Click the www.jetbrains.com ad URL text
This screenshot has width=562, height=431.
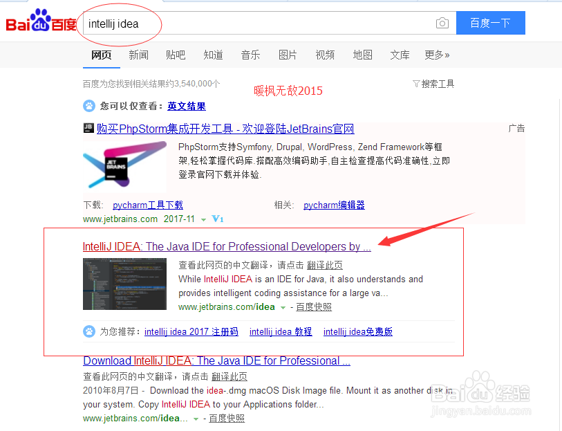pos(120,219)
